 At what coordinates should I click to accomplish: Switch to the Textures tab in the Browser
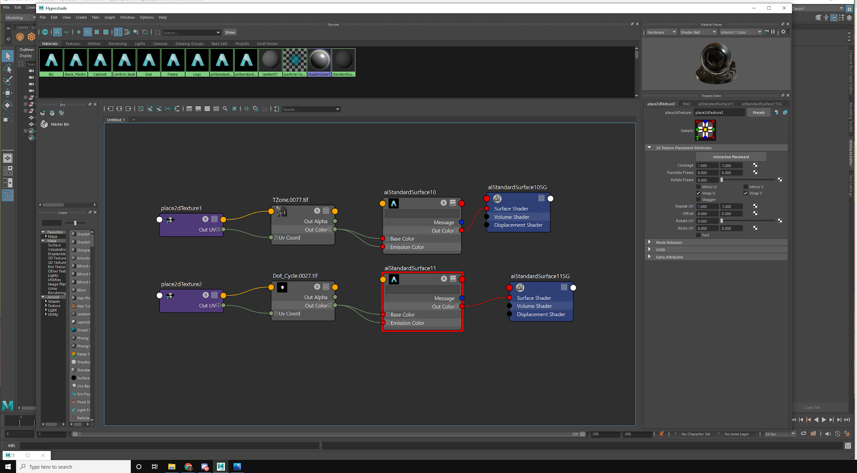click(x=72, y=43)
